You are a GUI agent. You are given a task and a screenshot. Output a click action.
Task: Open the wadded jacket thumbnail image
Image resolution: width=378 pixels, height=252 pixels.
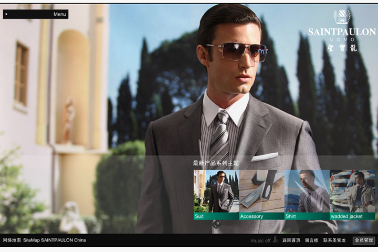(x=352, y=191)
